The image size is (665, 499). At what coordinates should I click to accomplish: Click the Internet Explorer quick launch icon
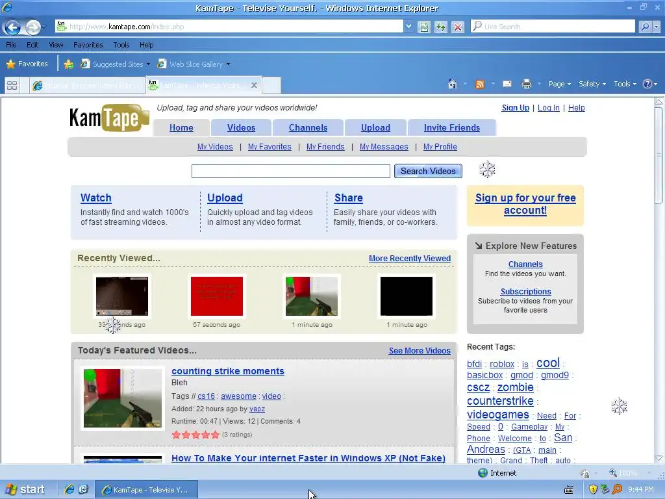69,489
